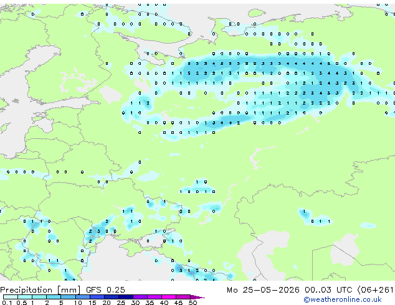Viewport: 395px width, 305px height.
Task: Click the 0.5–1 mm legend swatch
Action: click(25, 297)
